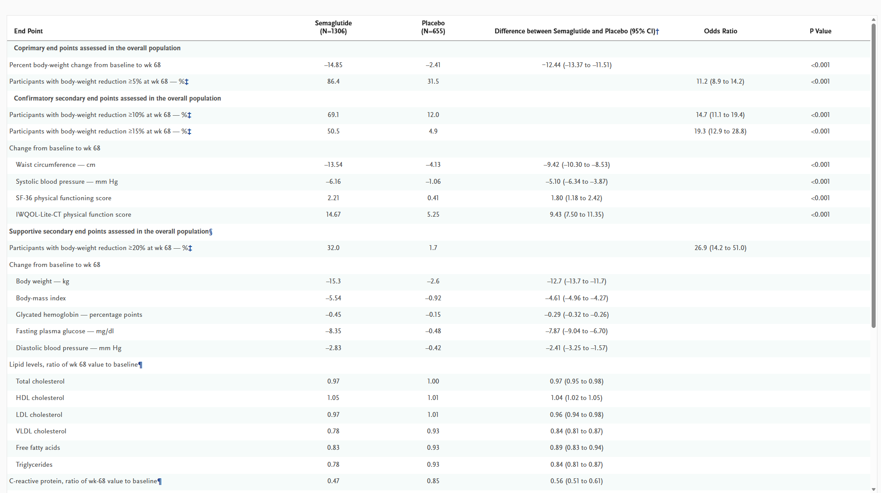
Task: Click the pilcrow footnote after Lipid levels heading
Action: click(x=140, y=364)
